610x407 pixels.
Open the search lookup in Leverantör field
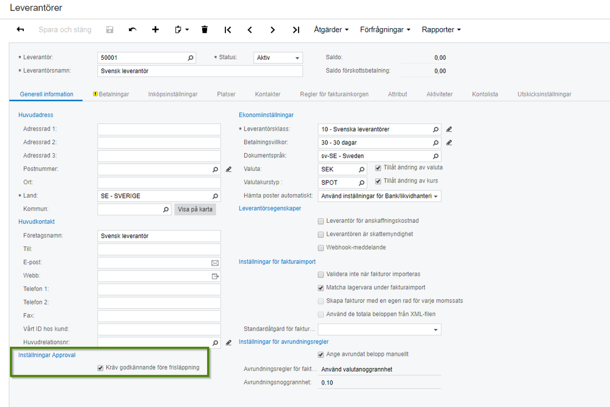coord(191,58)
